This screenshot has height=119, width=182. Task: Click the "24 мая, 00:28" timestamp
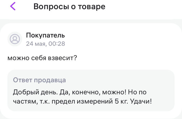point(45,44)
